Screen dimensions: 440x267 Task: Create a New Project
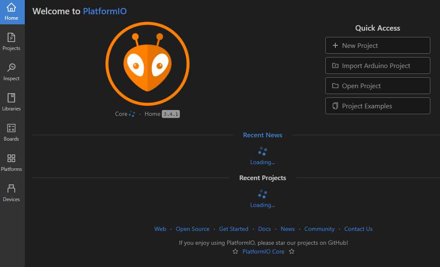coord(377,45)
